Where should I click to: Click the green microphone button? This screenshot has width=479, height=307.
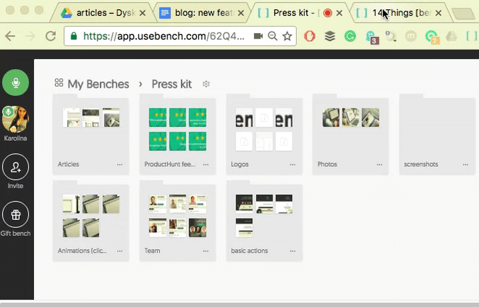(x=15, y=83)
